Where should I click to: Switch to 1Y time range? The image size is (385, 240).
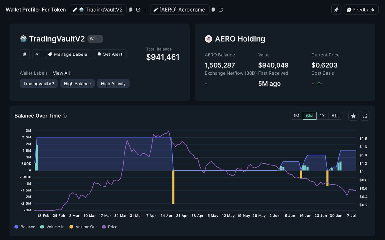click(x=322, y=116)
